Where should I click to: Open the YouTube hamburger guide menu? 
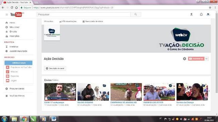pos(7,14)
